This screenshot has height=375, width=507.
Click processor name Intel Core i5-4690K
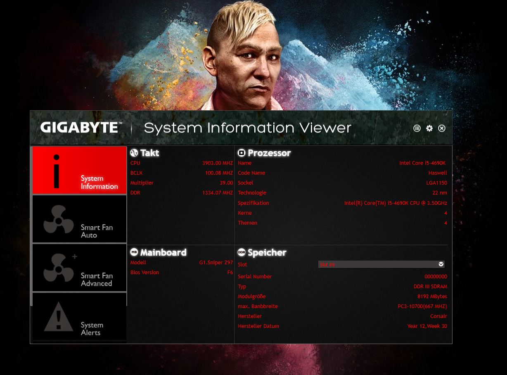[423, 163]
